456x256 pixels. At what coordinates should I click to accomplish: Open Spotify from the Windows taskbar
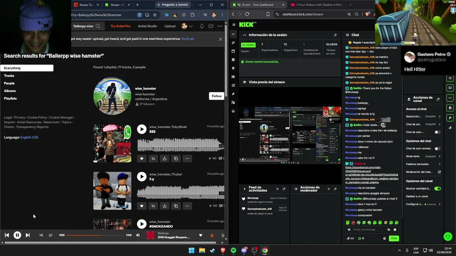(233, 250)
